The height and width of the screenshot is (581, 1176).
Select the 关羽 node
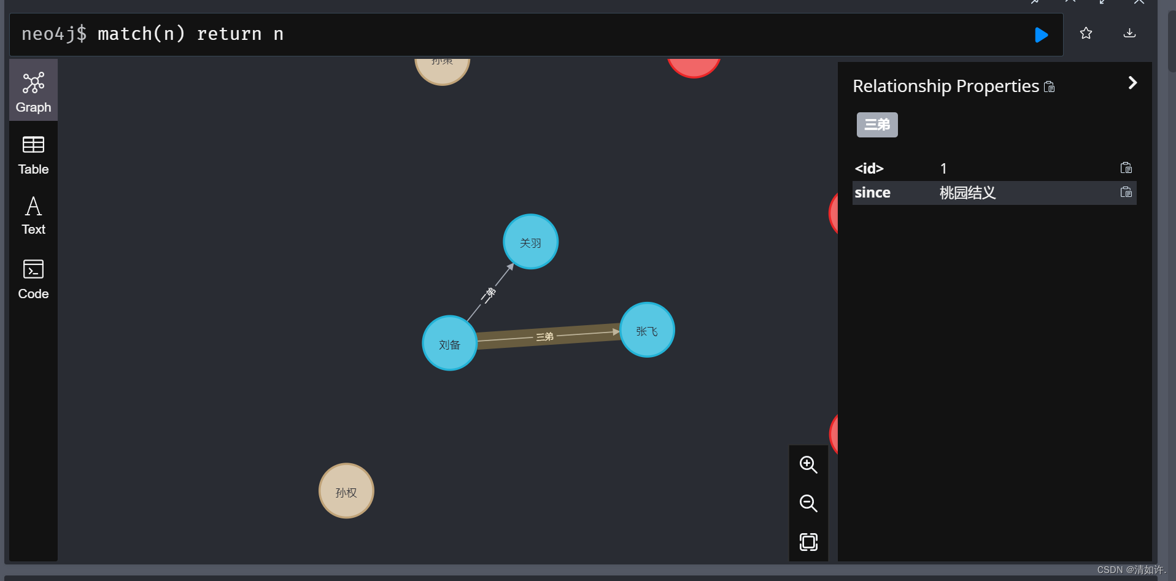coord(530,242)
